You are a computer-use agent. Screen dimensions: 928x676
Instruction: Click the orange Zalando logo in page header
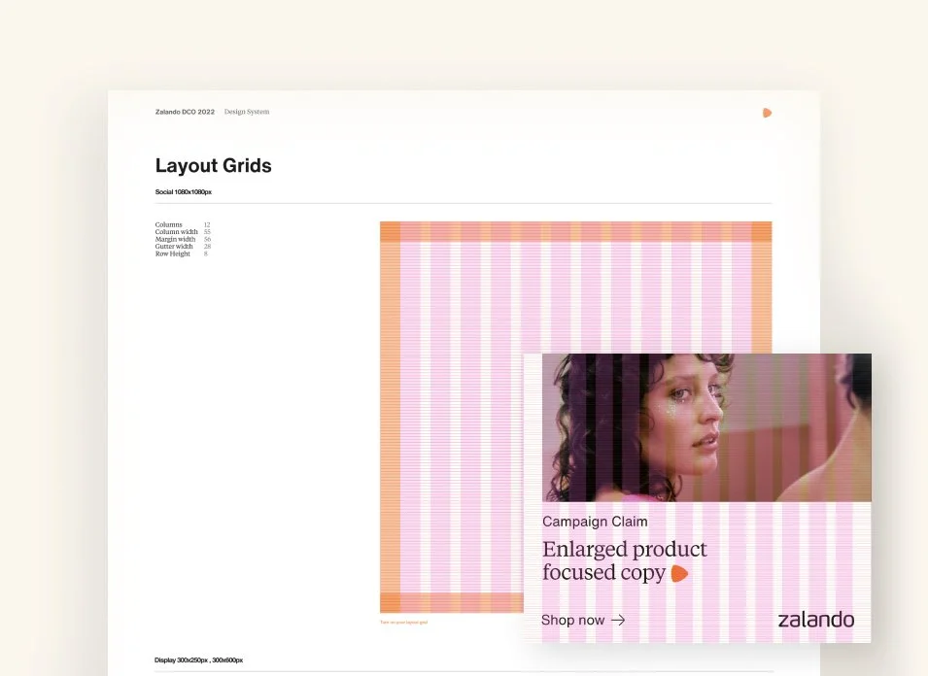(767, 113)
